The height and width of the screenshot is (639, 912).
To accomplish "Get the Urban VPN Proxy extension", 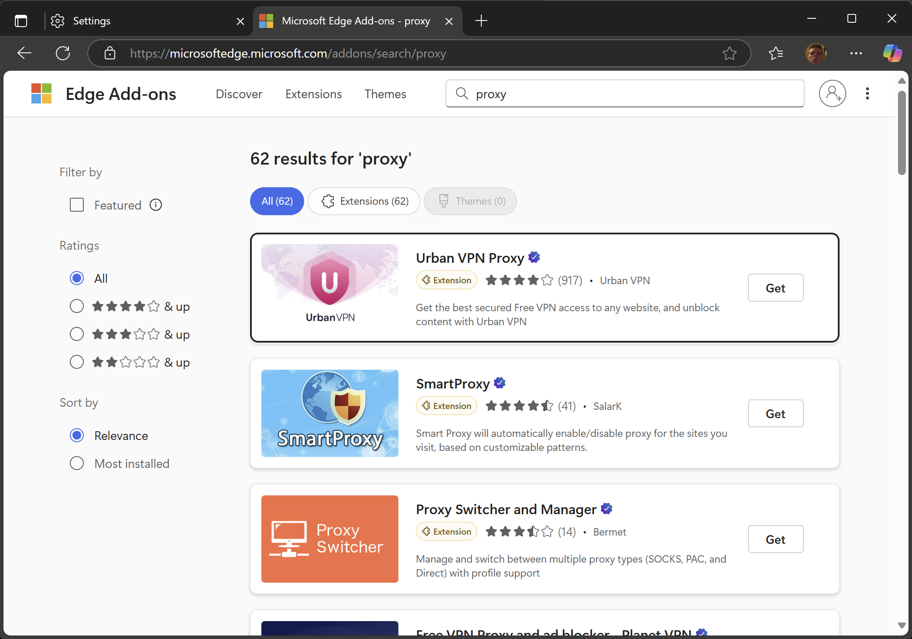I will pos(776,288).
